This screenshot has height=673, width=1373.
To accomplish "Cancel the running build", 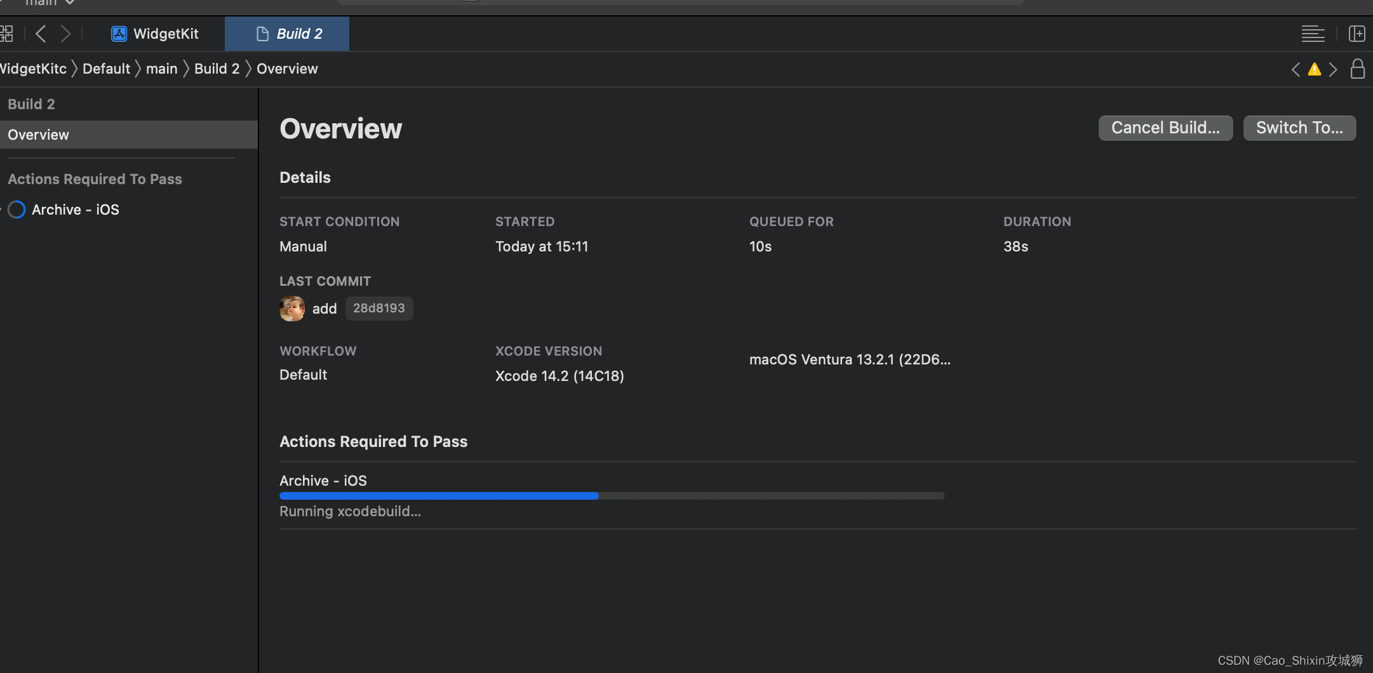I will tap(1165, 128).
